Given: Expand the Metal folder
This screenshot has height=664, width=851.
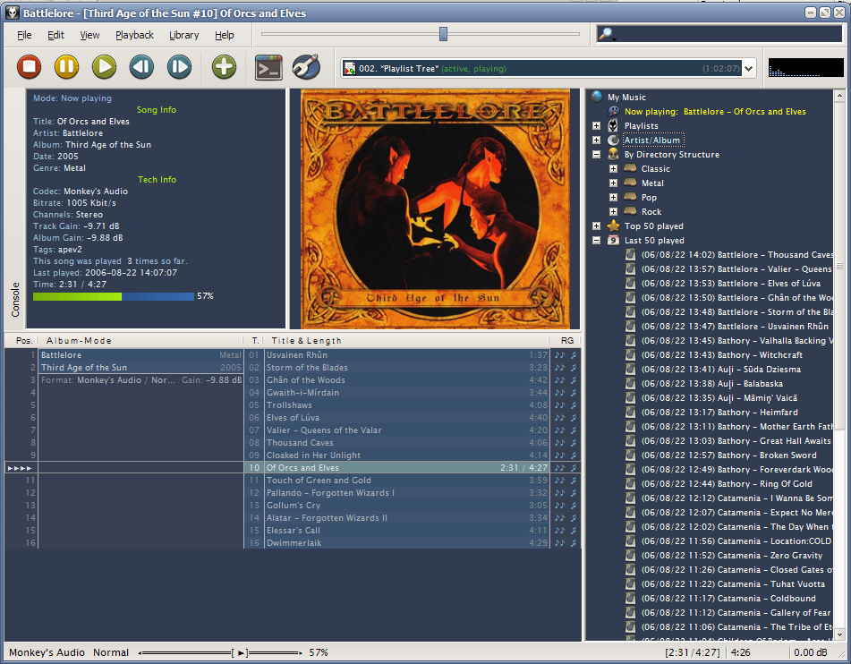Looking at the screenshot, I should [616, 183].
